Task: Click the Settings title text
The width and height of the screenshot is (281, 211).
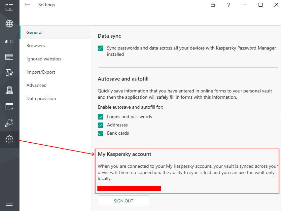Action: pos(47,5)
